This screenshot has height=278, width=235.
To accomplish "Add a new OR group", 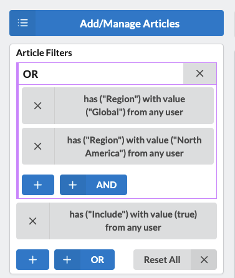I will tap(84, 260).
